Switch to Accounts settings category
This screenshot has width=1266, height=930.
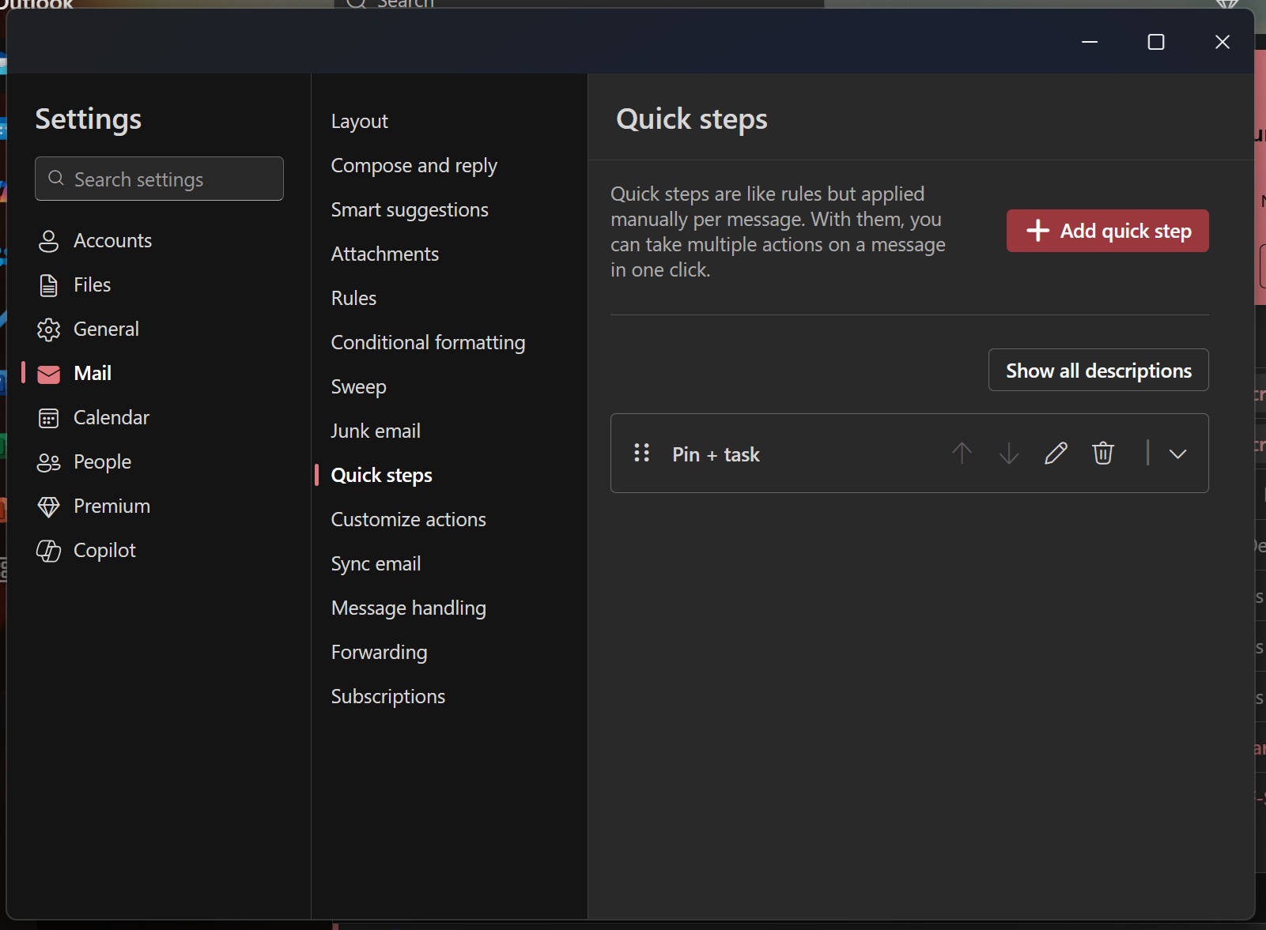[x=112, y=240]
